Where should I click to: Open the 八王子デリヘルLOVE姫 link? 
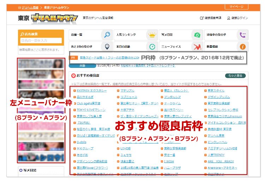(222, 148)
